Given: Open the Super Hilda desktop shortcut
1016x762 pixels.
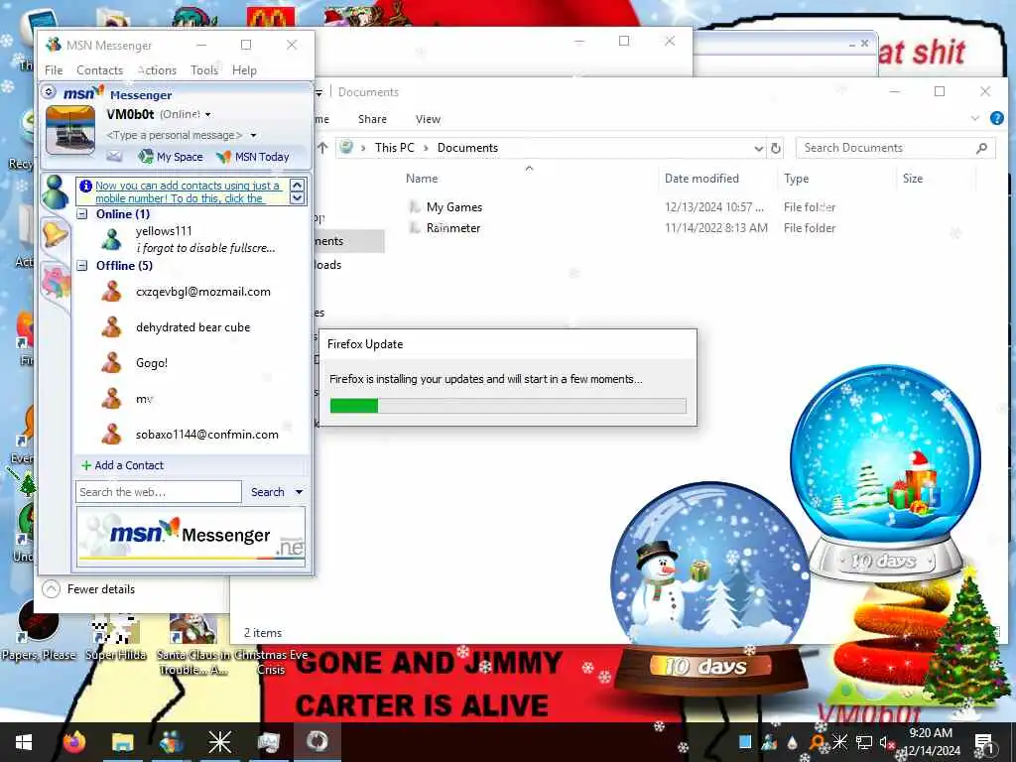Looking at the screenshot, I should 116,637.
